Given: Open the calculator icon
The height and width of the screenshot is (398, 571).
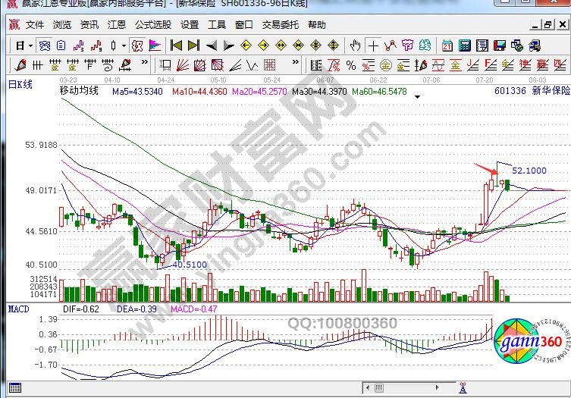Looking at the screenshot, I should (465, 46).
